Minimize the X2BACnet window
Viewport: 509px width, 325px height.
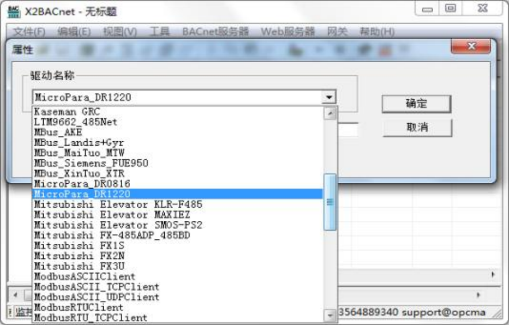click(427, 9)
